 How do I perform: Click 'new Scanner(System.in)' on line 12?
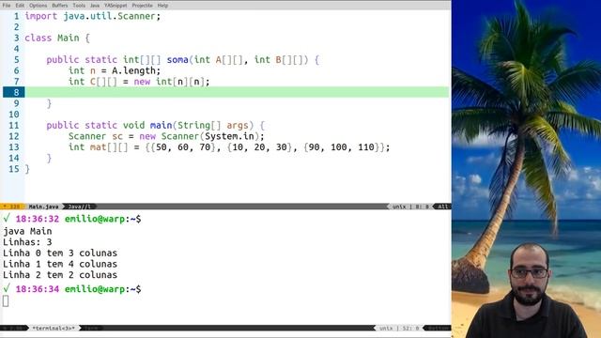[199, 136]
